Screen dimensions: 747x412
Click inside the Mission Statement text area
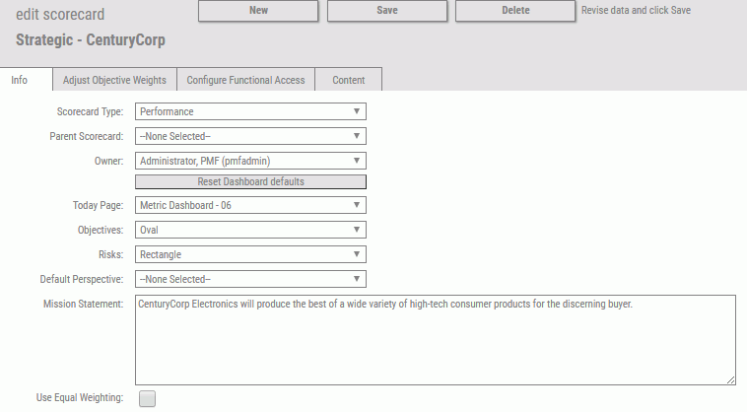436,340
